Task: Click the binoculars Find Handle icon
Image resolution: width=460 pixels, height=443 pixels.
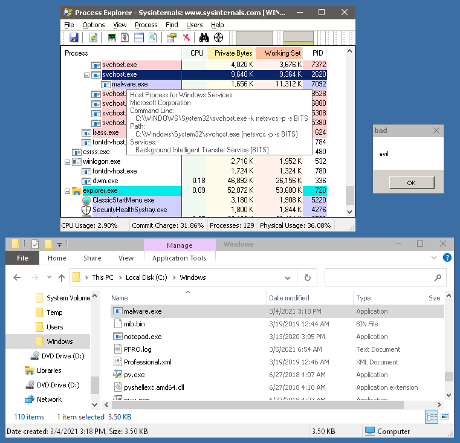Action: point(204,37)
